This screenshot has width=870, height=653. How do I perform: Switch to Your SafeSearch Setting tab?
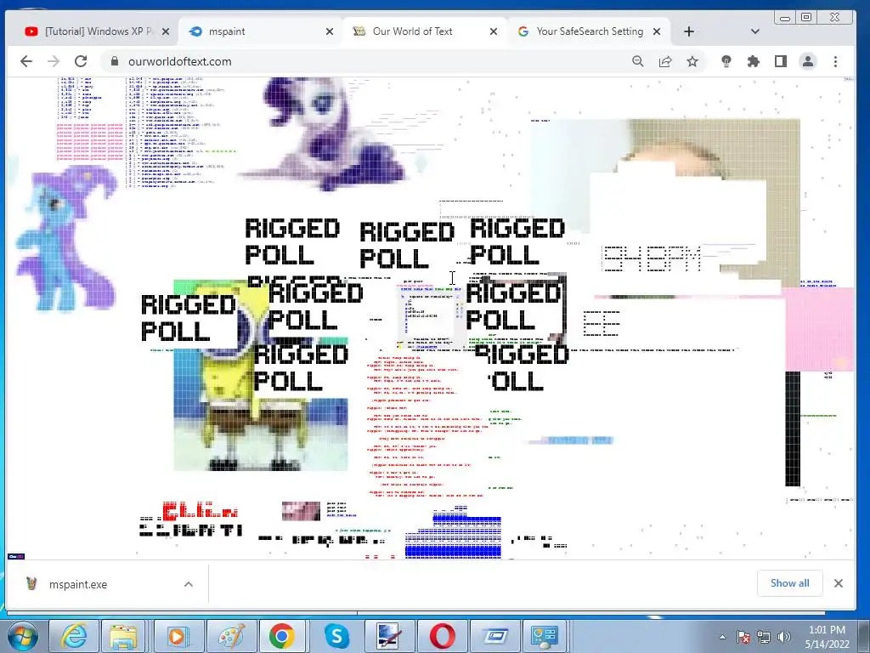pos(590,31)
